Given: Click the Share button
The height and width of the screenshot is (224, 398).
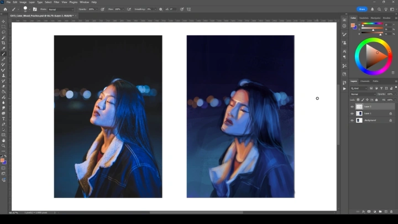Looking at the screenshot, I should point(362,9).
